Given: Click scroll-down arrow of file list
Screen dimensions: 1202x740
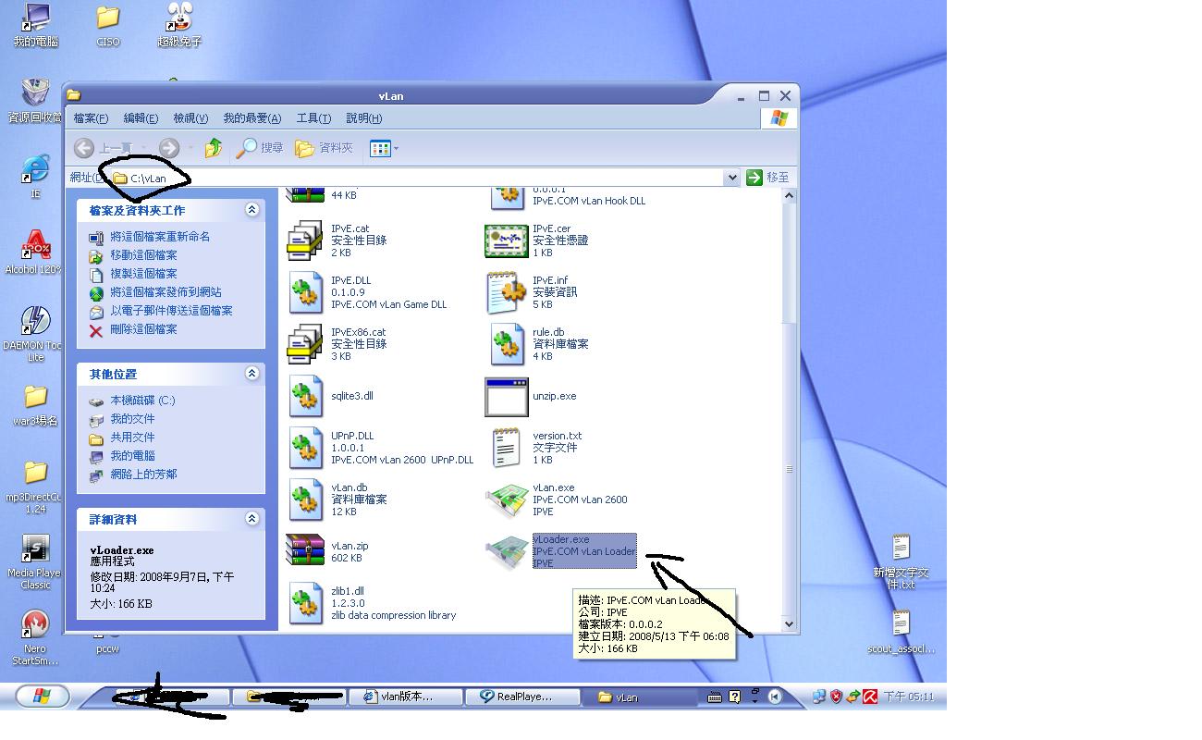Looking at the screenshot, I should point(790,624).
